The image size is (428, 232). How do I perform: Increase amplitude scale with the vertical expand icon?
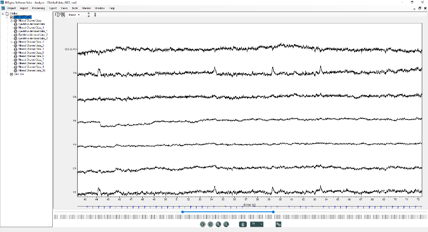click(x=88, y=15)
